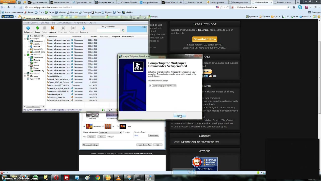
Task: Toggle Launch Wallpaper Downloader checkbox
Action: coord(150,86)
